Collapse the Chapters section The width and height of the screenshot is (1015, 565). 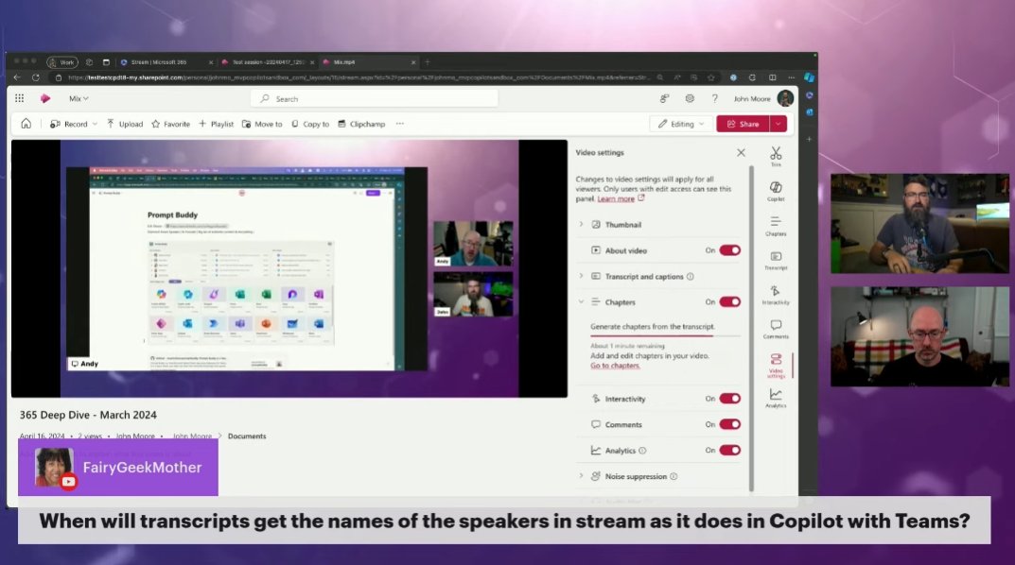581,302
